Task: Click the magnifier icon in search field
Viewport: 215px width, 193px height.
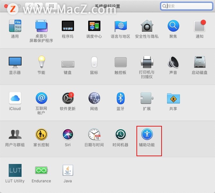Action: (x=164, y=6)
